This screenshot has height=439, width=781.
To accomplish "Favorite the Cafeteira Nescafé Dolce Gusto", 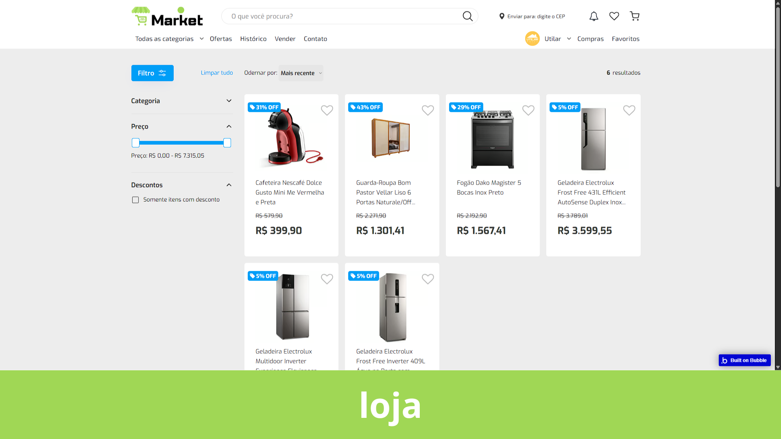I will pyautogui.click(x=327, y=110).
